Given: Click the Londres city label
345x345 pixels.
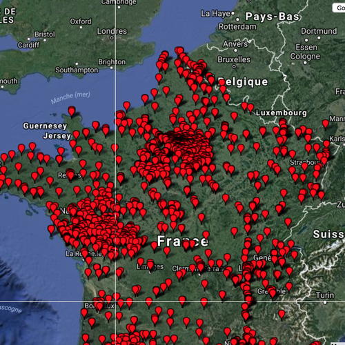Looking at the screenshot, I should pyautogui.click(x=112, y=31).
